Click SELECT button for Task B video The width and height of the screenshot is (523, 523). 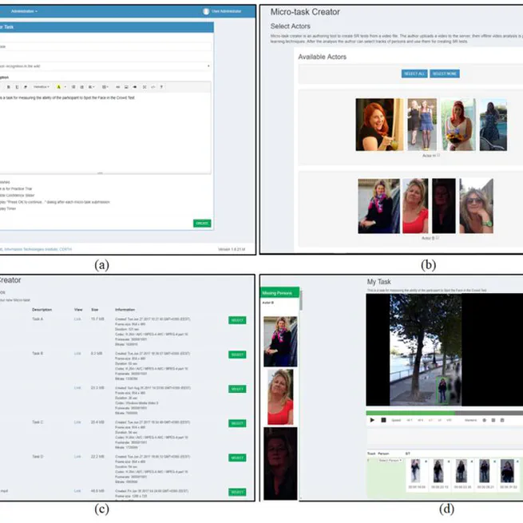click(237, 355)
